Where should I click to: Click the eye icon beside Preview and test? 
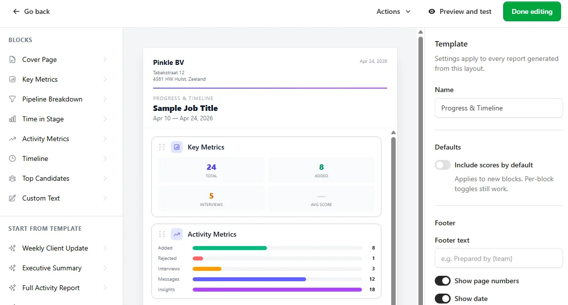(x=431, y=11)
